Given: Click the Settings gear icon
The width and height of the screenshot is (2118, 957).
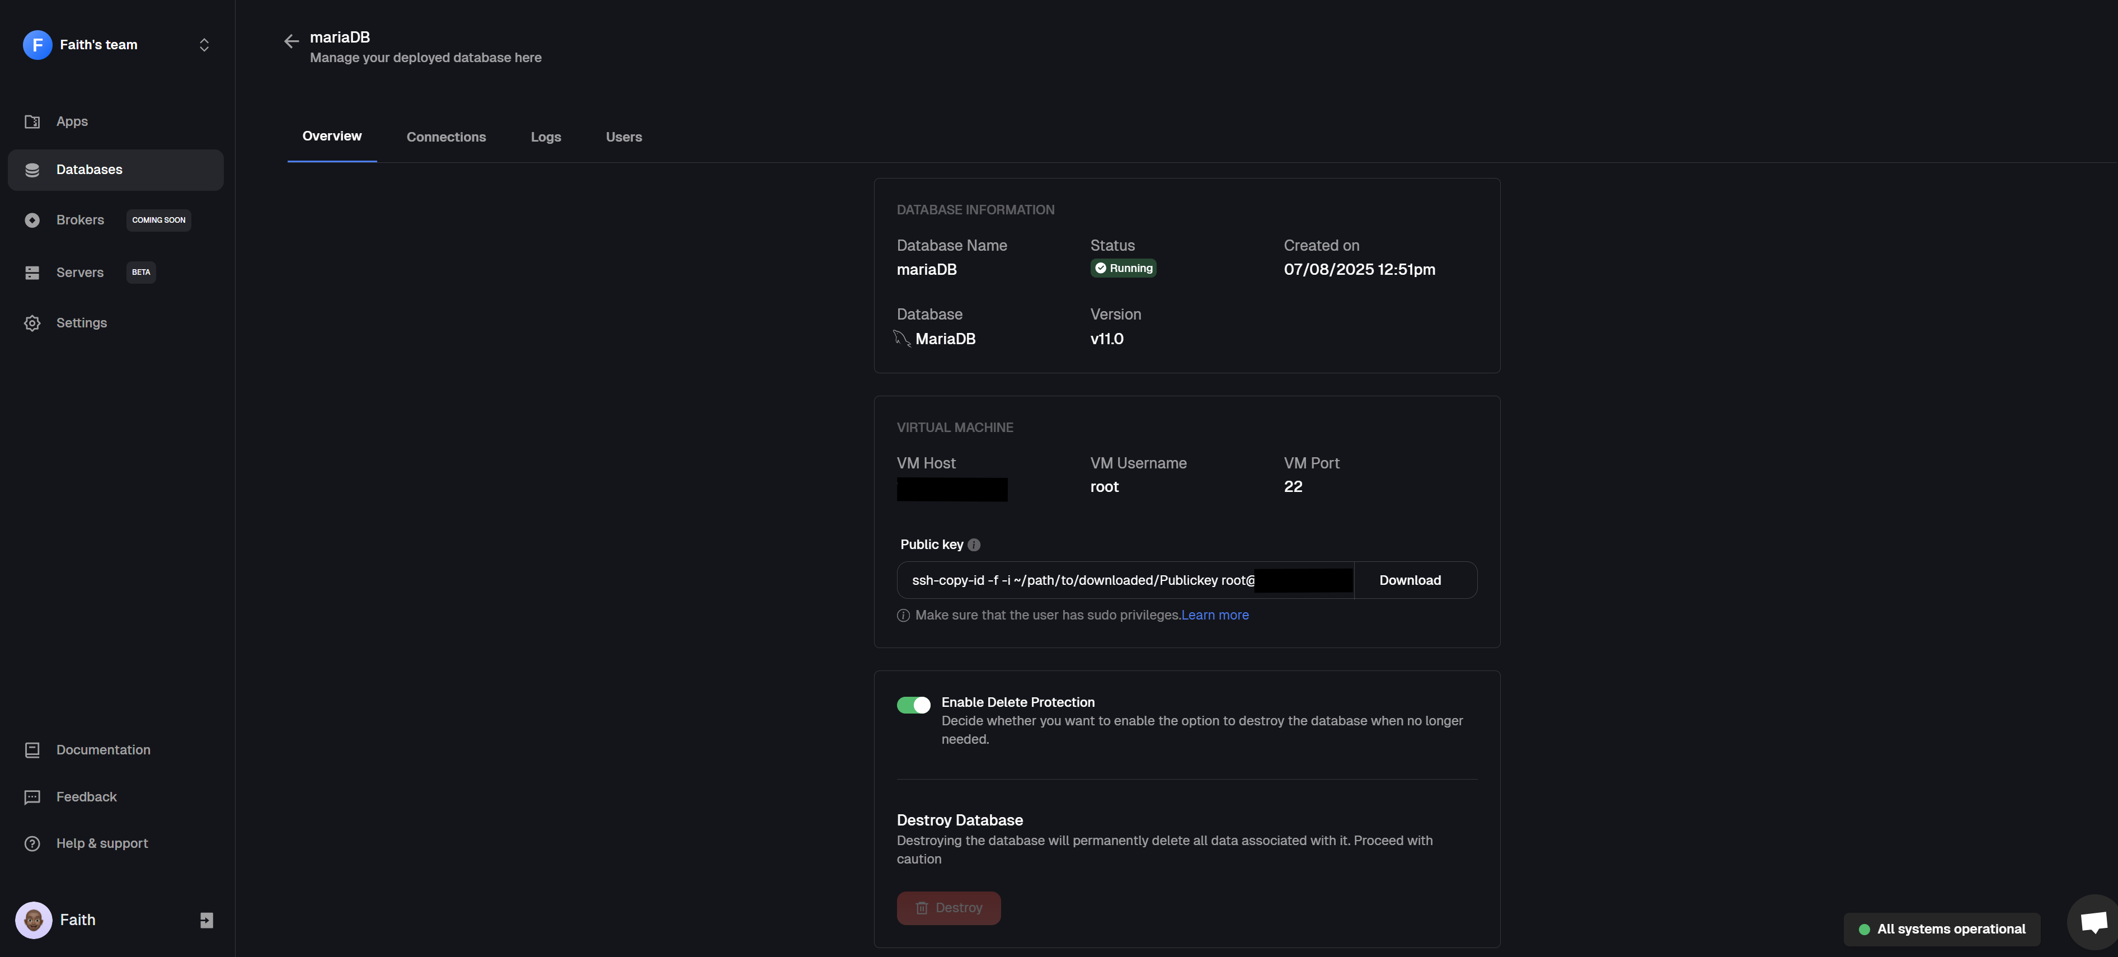Looking at the screenshot, I should [x=32, y=323].
